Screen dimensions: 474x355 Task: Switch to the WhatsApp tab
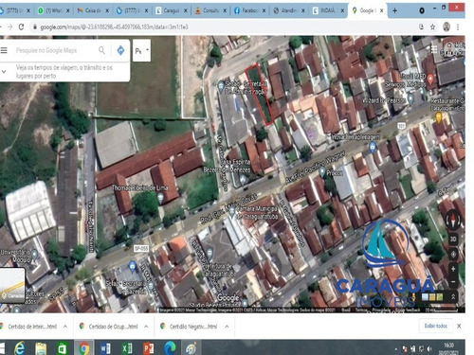(x=53, y=10)
